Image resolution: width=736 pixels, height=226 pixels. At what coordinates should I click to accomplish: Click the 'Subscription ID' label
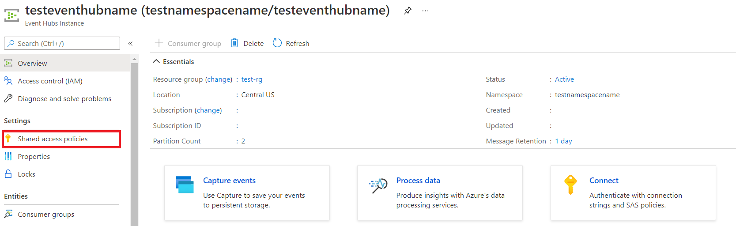coord(177,125)
